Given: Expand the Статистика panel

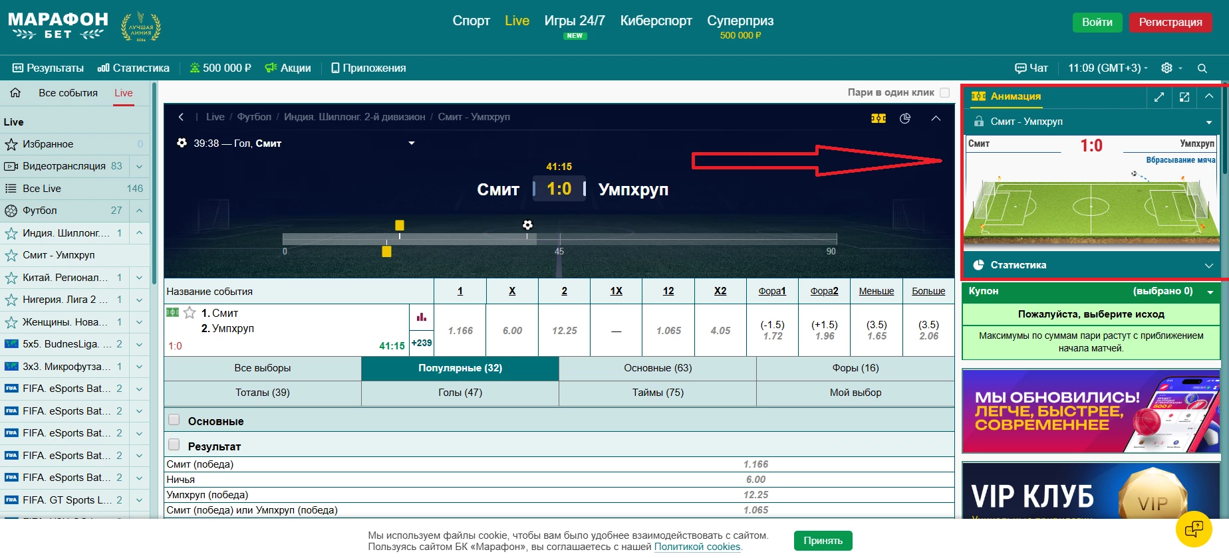Looking at the screenshot, I should point(1209,265).
